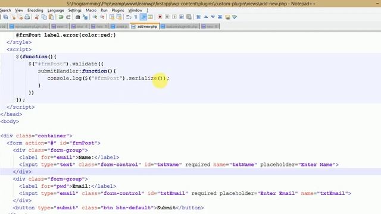Click the Print toolbar icon
Image resolution: width=381 pixels, height=214 pixels.
click(x=27, y=17)
